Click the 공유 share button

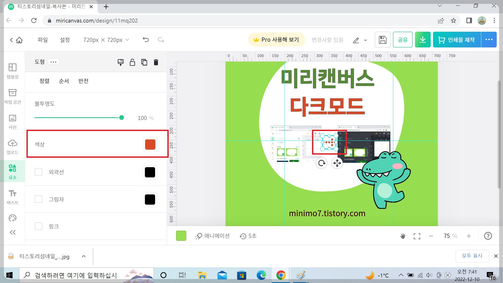pos(403,40)
